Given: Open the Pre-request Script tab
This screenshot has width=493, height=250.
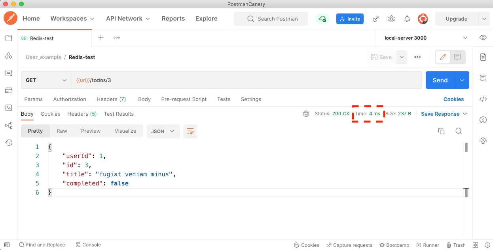Looking at the screenshot, I should 184,99.
